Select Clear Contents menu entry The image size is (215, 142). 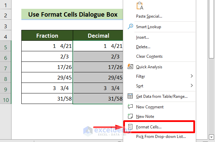click(x=149, y=56)
